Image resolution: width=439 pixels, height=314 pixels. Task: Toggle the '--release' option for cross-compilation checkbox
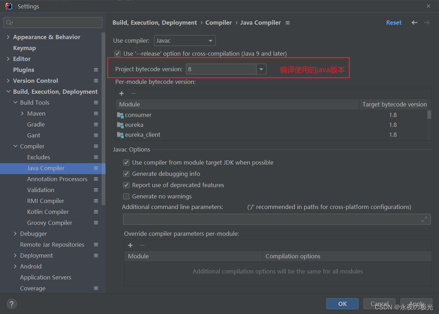[x=118, y=54]
